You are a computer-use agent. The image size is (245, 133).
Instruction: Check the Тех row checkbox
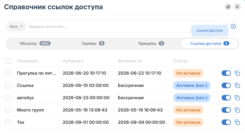[8, 122]
